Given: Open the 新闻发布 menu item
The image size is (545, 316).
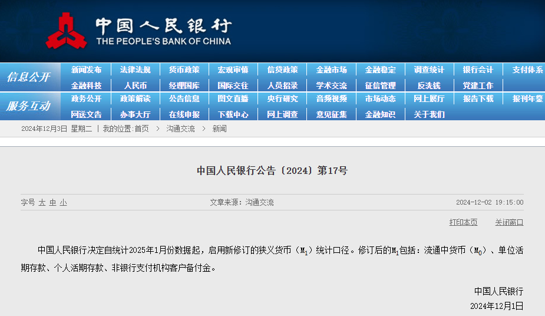Looking at the screenshot, I should [86, 70].
